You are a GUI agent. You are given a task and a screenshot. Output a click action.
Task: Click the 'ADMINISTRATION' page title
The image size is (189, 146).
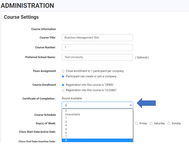[27, 6]
